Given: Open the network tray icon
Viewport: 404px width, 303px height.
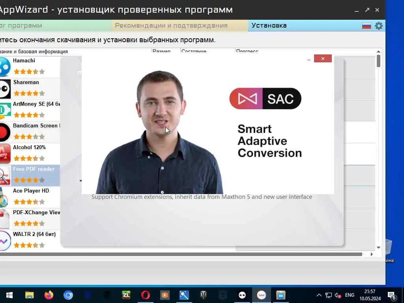Looking at the screenshot, I should point(329,295).
